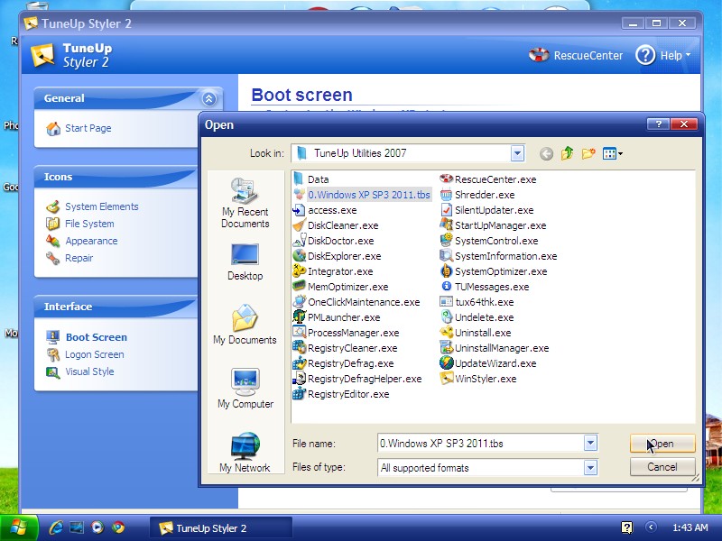Viewport: 722px width, 541px height.
Task: Select Shredder.exe file
Action: click(477, 195)
